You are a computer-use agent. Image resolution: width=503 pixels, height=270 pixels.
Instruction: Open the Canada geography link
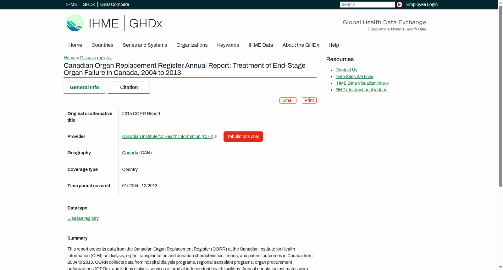pyautogui.click(x=130, y=153)
